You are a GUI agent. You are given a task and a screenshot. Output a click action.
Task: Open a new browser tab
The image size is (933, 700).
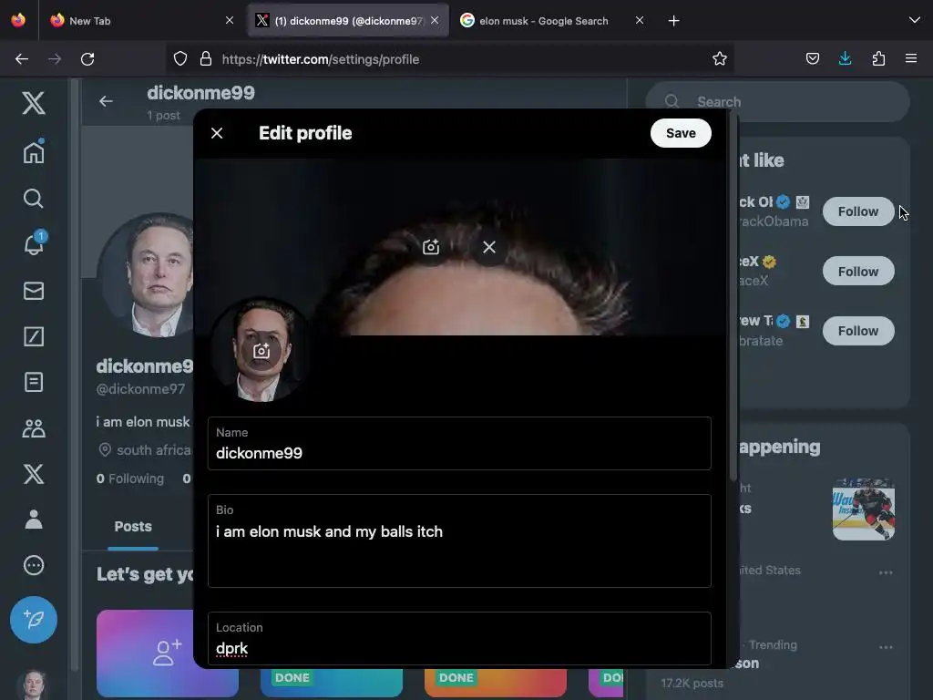pyautogui.click(x=673, y=21)
